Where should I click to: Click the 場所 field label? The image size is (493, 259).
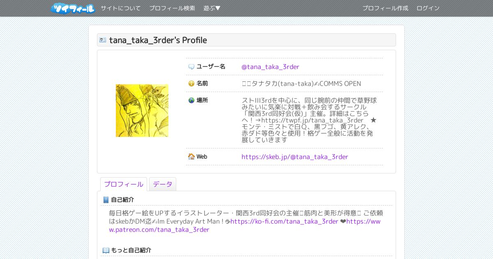[x=202, y=100]
